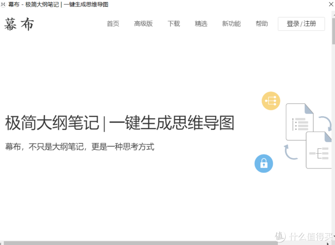Open the 下载 page
335x245 pixels.
pos(174,24)
